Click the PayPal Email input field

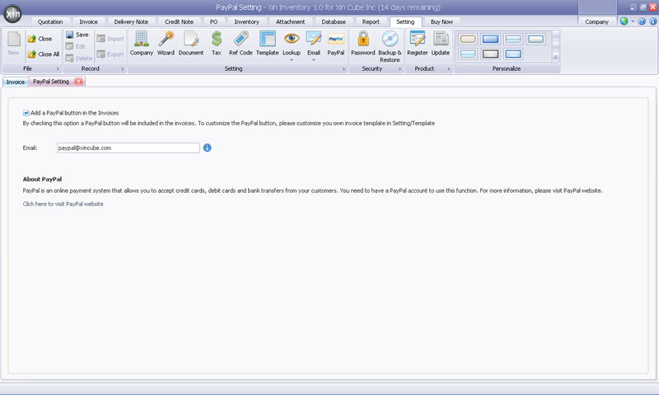tap(129, 148)
